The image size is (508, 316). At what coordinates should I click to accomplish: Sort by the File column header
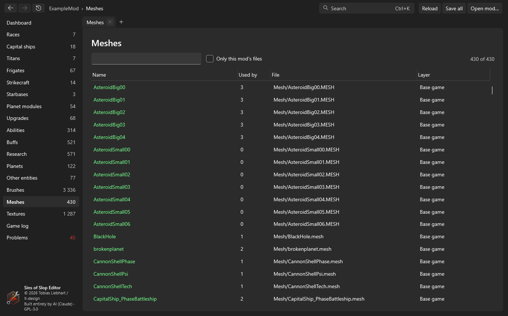(x=344, y=75)
